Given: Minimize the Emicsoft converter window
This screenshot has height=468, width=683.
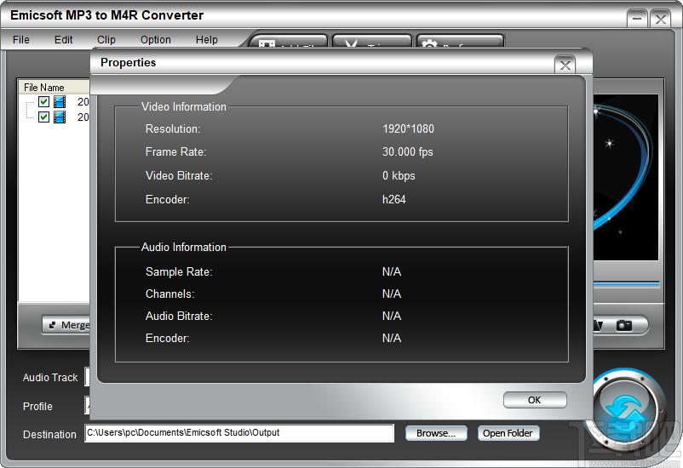Looking at the screenshot, I should pyautogui.click(x=637, y=19).
